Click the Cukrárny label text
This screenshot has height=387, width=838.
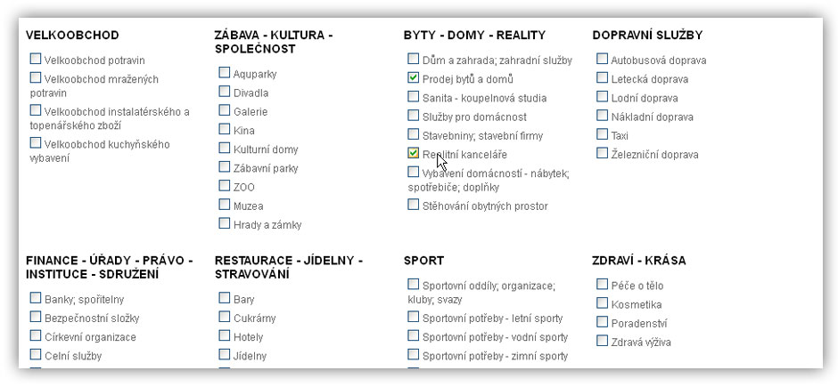click(x=254, y=318)
